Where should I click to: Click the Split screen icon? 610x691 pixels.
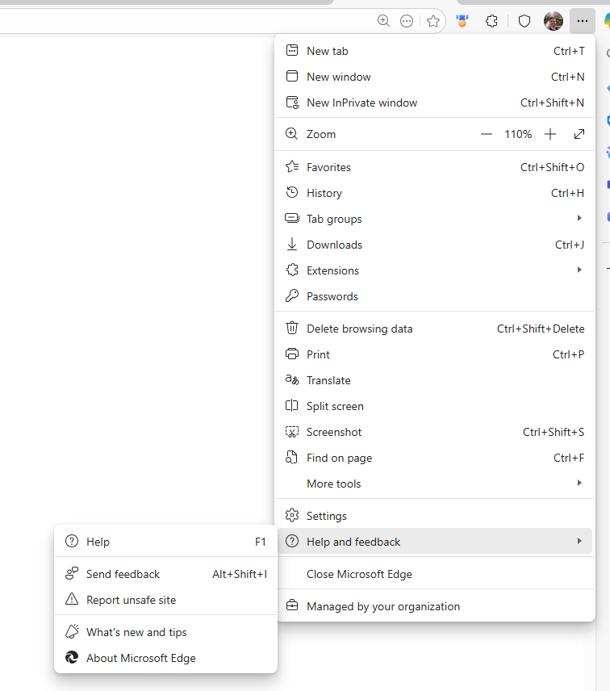tap(292, 405)
